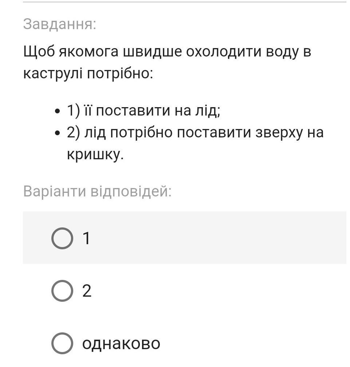Select radio button for answer 1
The width and height of the screenshot is (350, 367).
(62, 238)
